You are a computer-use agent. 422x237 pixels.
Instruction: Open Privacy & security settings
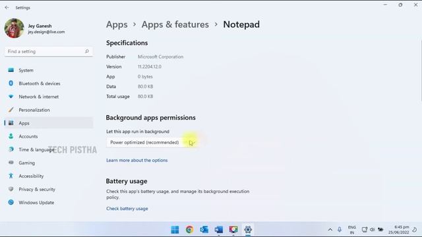coord(49,189)
